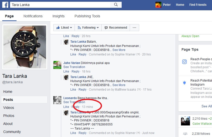Screen dimensions: 212x137
Task: Click the lightbulb icon in Page Tips
Action: [x=184, y=83]
